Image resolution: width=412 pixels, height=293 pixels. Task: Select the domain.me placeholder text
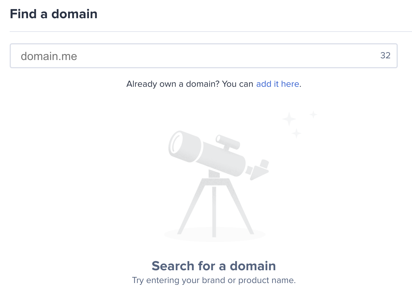(x=49, y=56)
